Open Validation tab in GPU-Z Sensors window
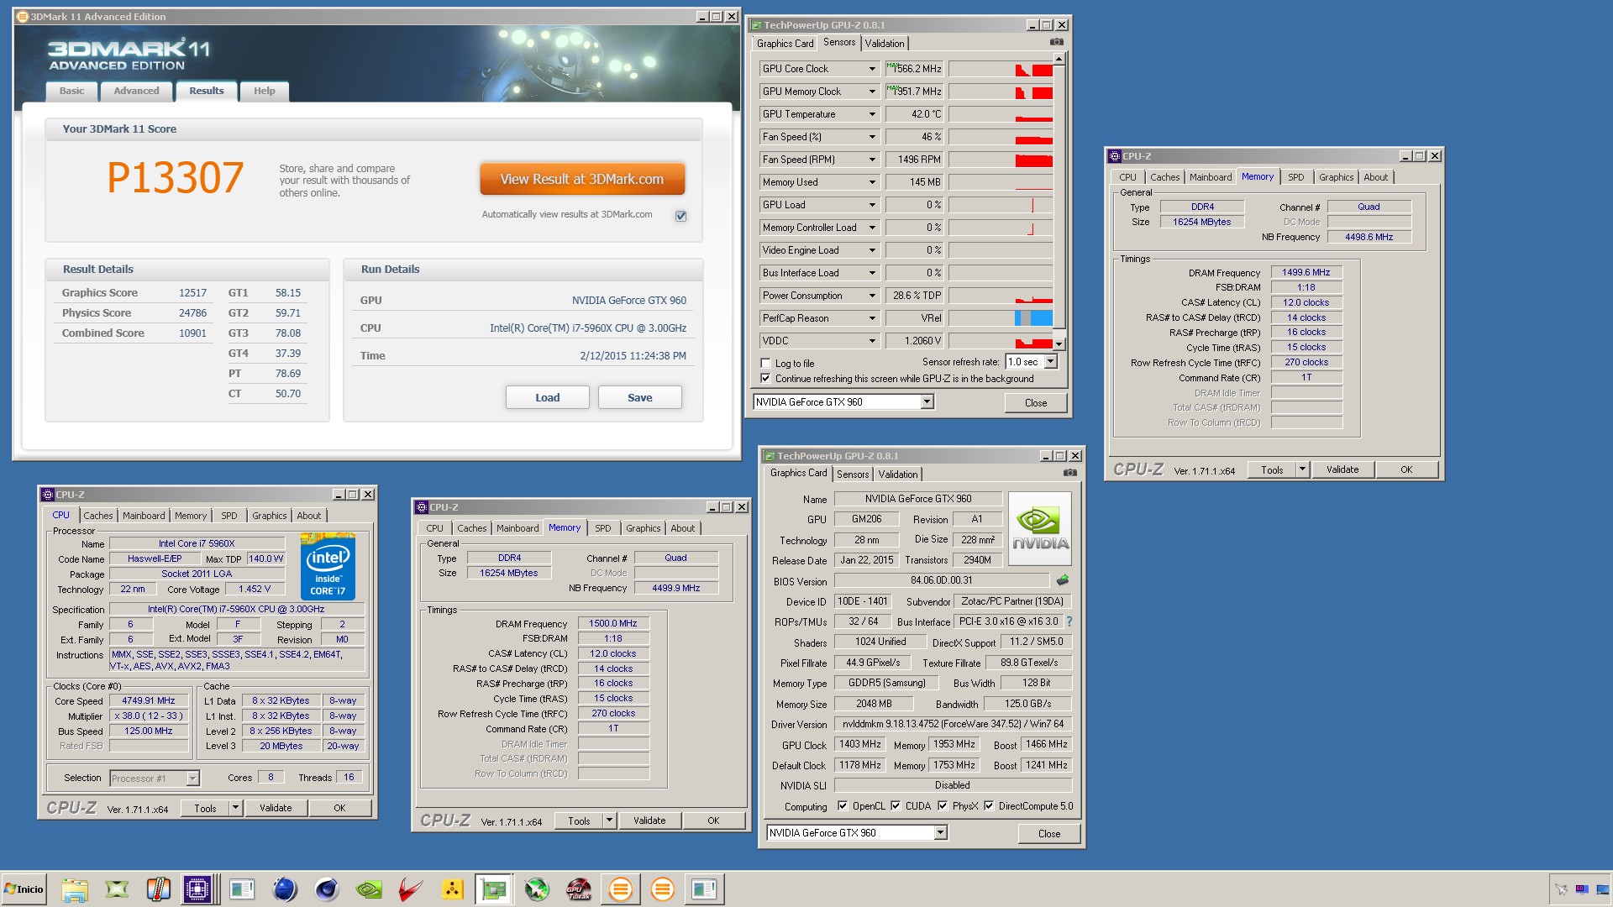 (885, 43)
